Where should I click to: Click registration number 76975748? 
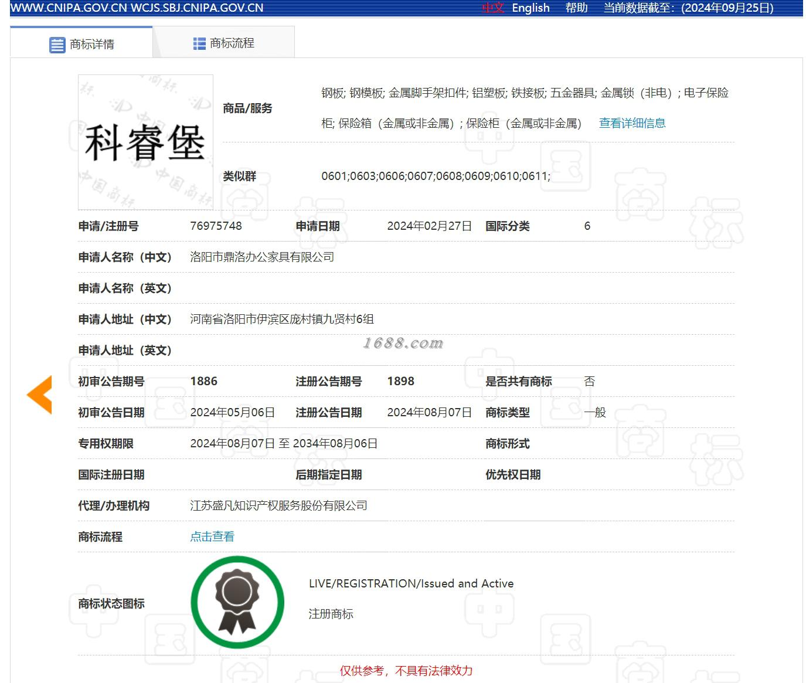(x=216, y=226)
